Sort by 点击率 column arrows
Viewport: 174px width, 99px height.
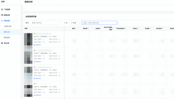(138, 28)
